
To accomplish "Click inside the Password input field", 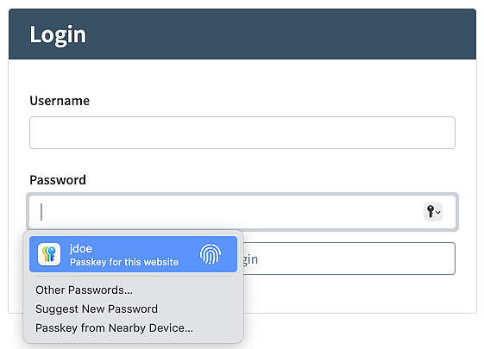I will coord(242,212).
